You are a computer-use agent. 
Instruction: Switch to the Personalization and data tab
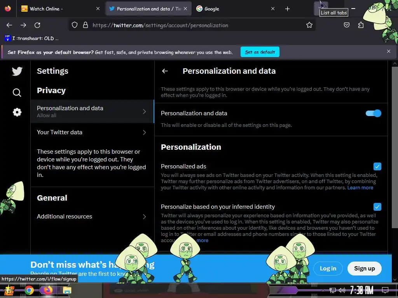click(148, 9)
